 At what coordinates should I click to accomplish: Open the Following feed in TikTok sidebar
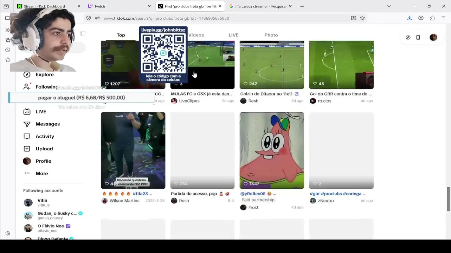pos(41,87)
